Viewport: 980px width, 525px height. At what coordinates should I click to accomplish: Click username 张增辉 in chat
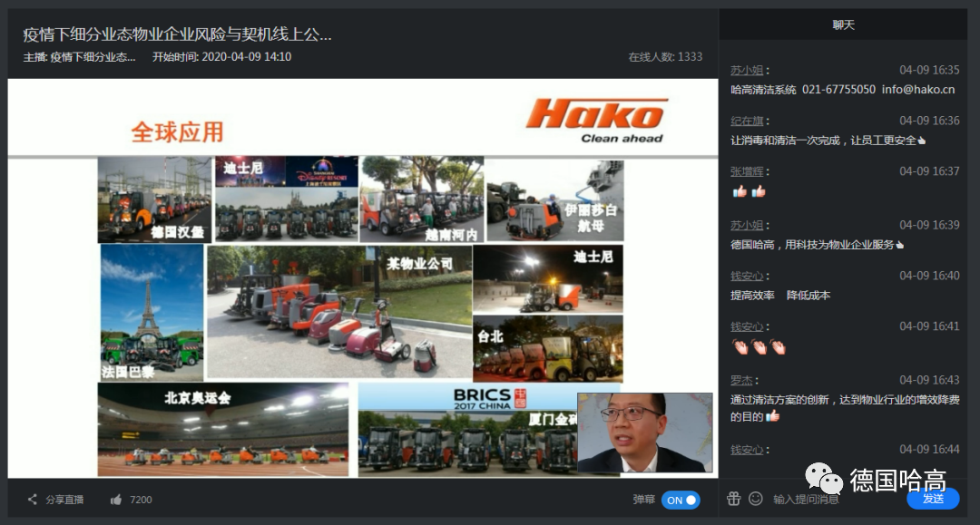coord(747,171)
